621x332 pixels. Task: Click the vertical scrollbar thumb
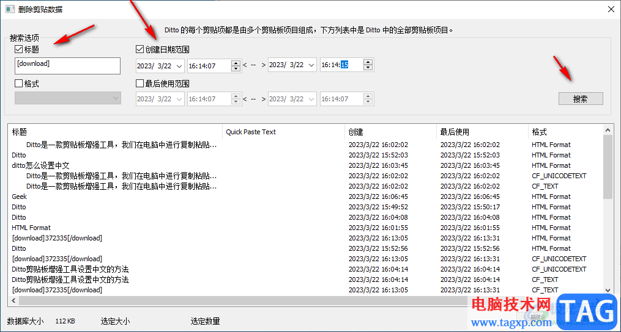coord(608,166)
